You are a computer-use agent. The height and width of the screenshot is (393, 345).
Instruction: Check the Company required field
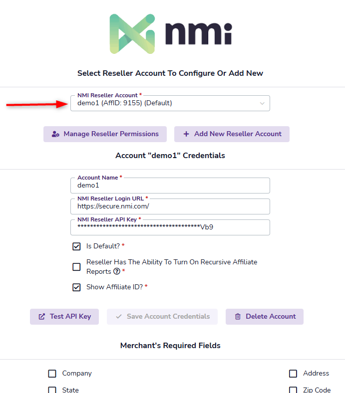[52, 374]
